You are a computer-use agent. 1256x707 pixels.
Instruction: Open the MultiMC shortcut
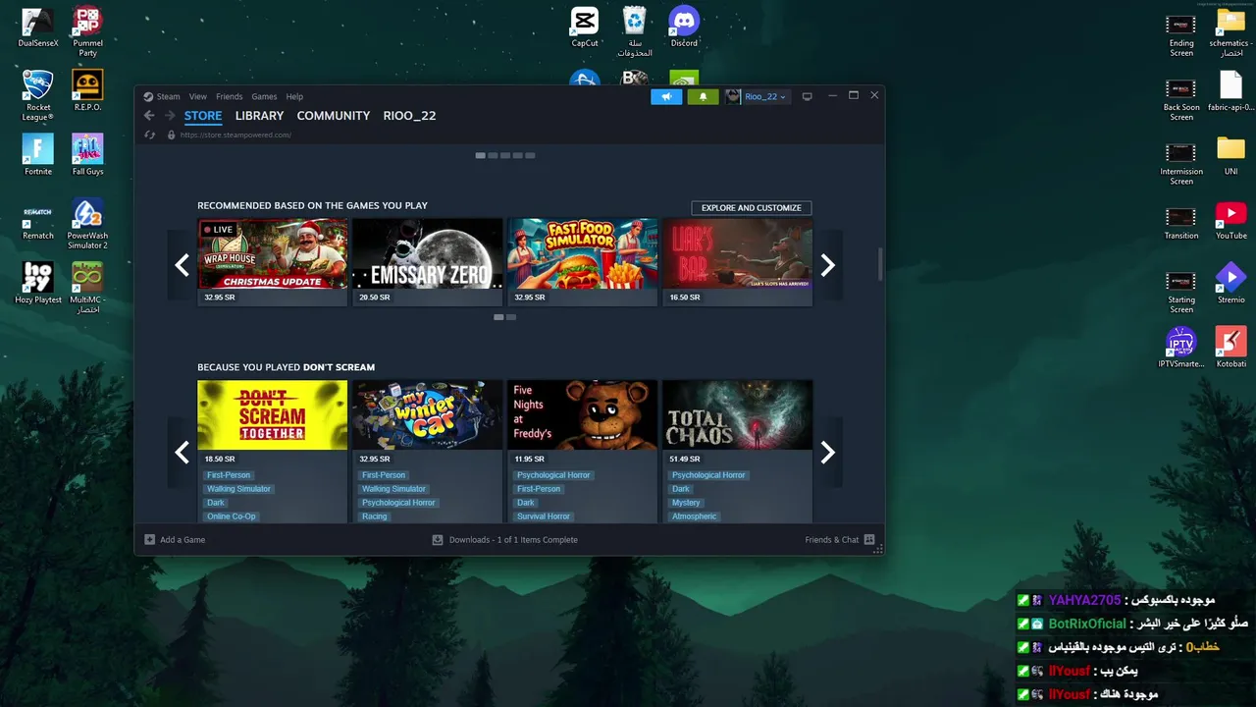[x=87, y=288]
